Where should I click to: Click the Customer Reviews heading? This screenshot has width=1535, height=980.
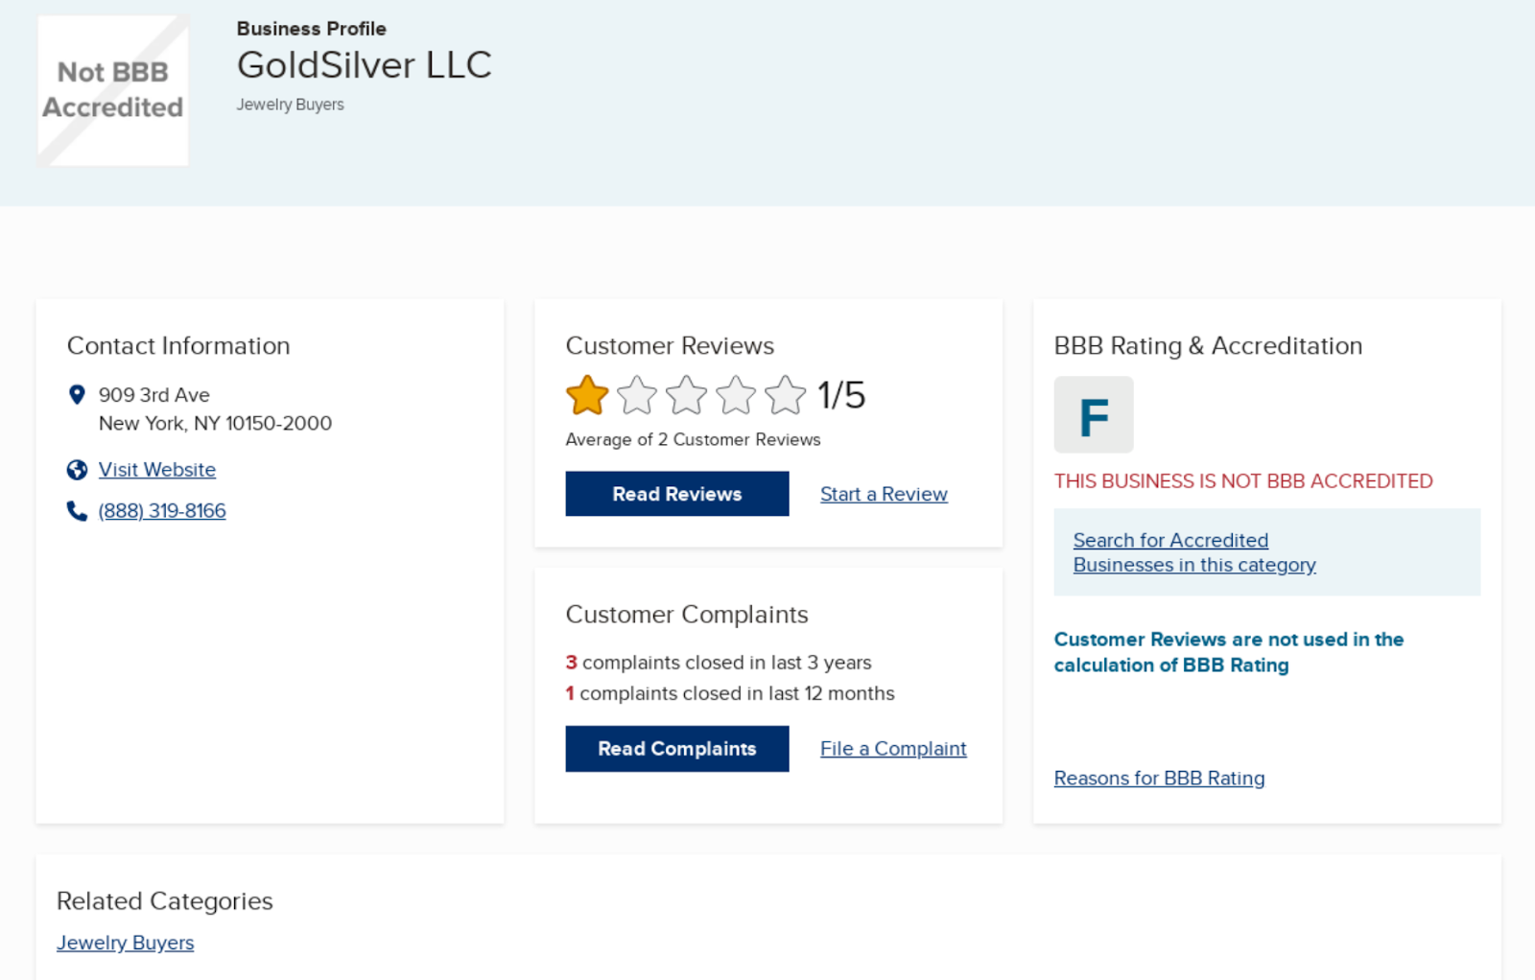(670, 346)
